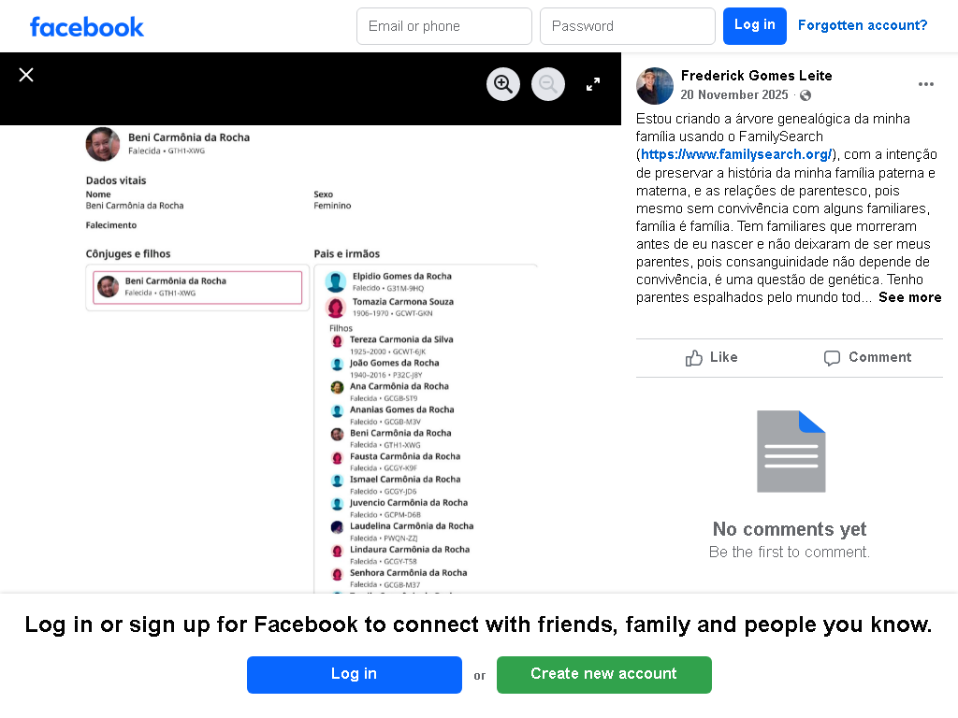Open the Forgotten account link
The width and height of the screenshot is (958, 718).
862,25
